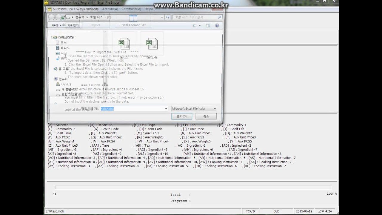Viewport: 382px width, 215px height.
Task: Click the 2015-06-12 date in status bar
Action: coord(304,211)
